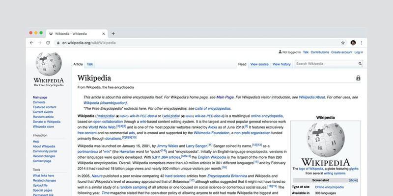Follow the Encyclopædia Britannica link
The width and height of the screenshot is (393, 196).
tap(227, 176)
